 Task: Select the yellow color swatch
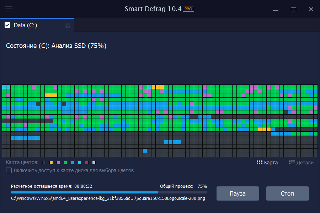pyautogui.click(x=51, y=163)
